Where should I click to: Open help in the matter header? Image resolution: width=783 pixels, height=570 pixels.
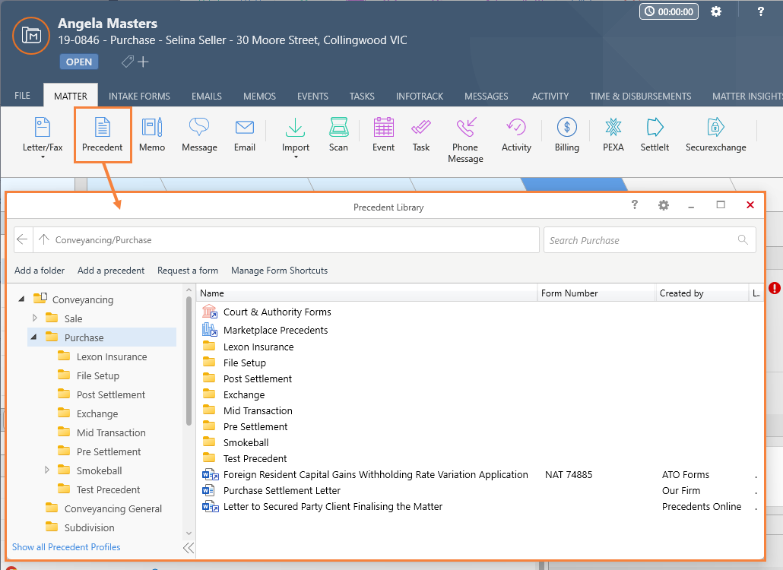760,11
